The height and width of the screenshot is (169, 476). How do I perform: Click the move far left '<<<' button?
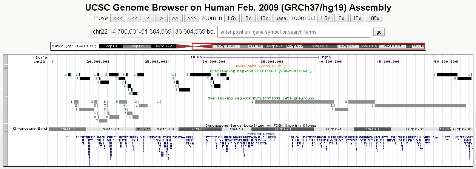118,18
